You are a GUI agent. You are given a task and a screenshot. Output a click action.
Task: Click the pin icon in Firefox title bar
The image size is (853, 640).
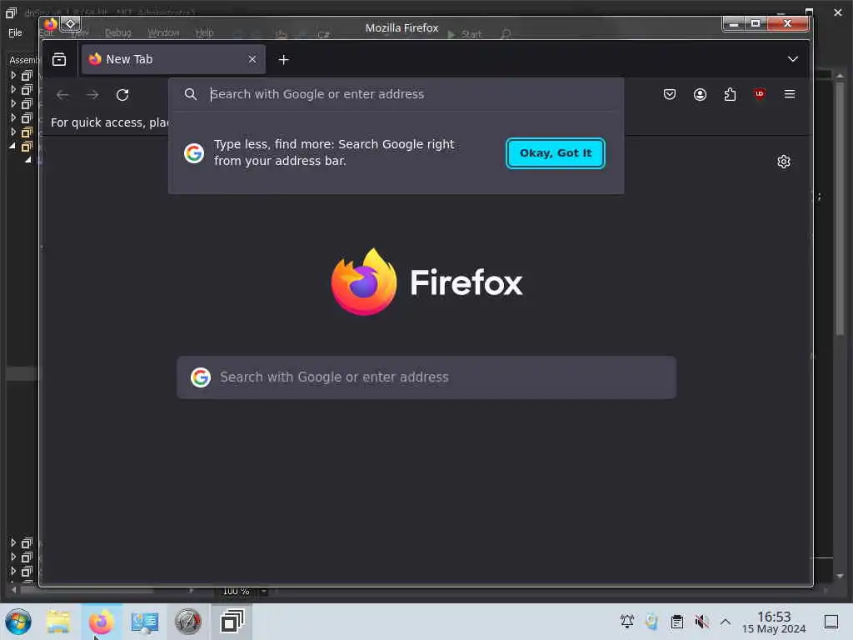(71, 24)
